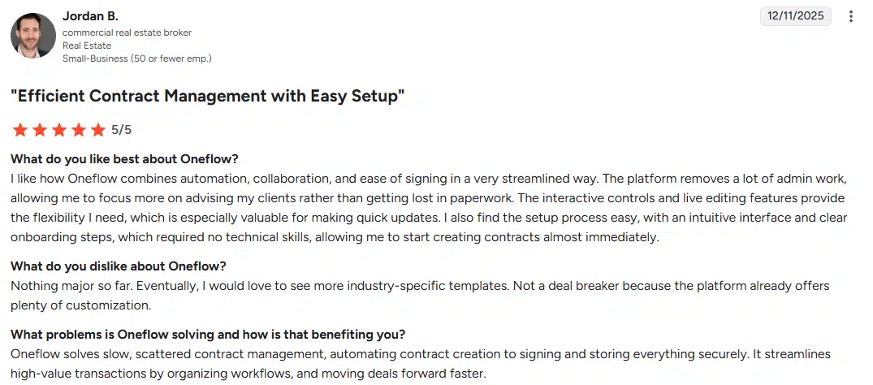The width and height of the screenshot is (873, 385).
Task: Click the 12/11/2025 date badge
Action: 795,16
